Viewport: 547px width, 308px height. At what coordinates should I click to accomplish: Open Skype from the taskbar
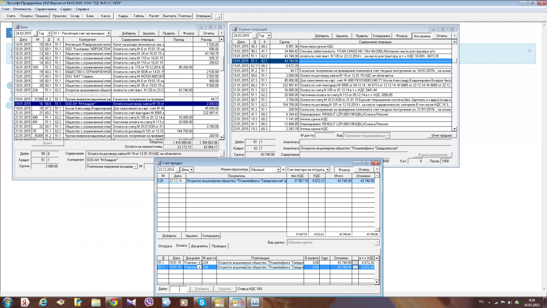click(x=202, y=302)
